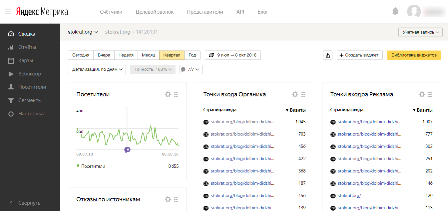
Task: Click the purple annotation marker on chart
Action: tap(127, 150)
